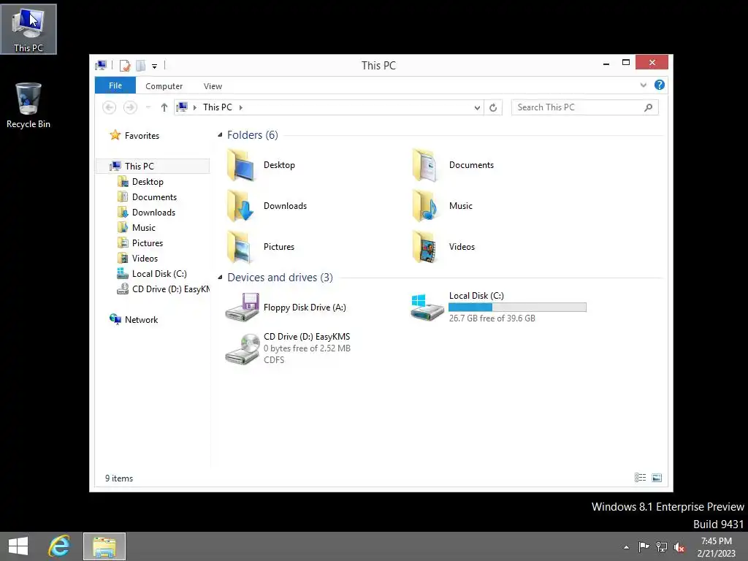Select Local Disk (C:) in navigation pane
Image resolution: width=748 pixels, height=561 pixels.
152,274
